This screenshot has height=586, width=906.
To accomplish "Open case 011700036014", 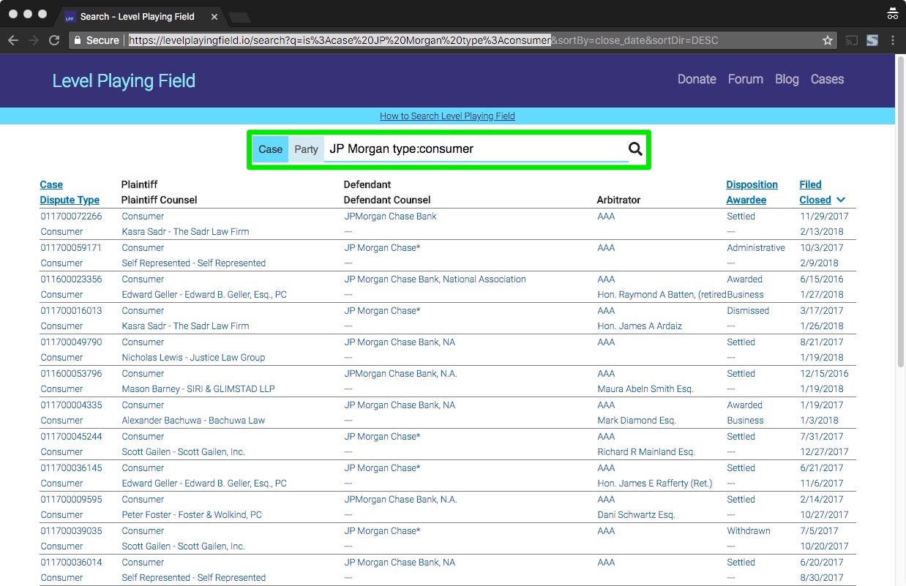I will (71, 563).
